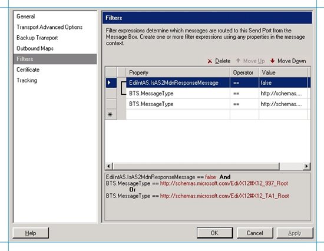Click the Operator column header

(244, 72)
